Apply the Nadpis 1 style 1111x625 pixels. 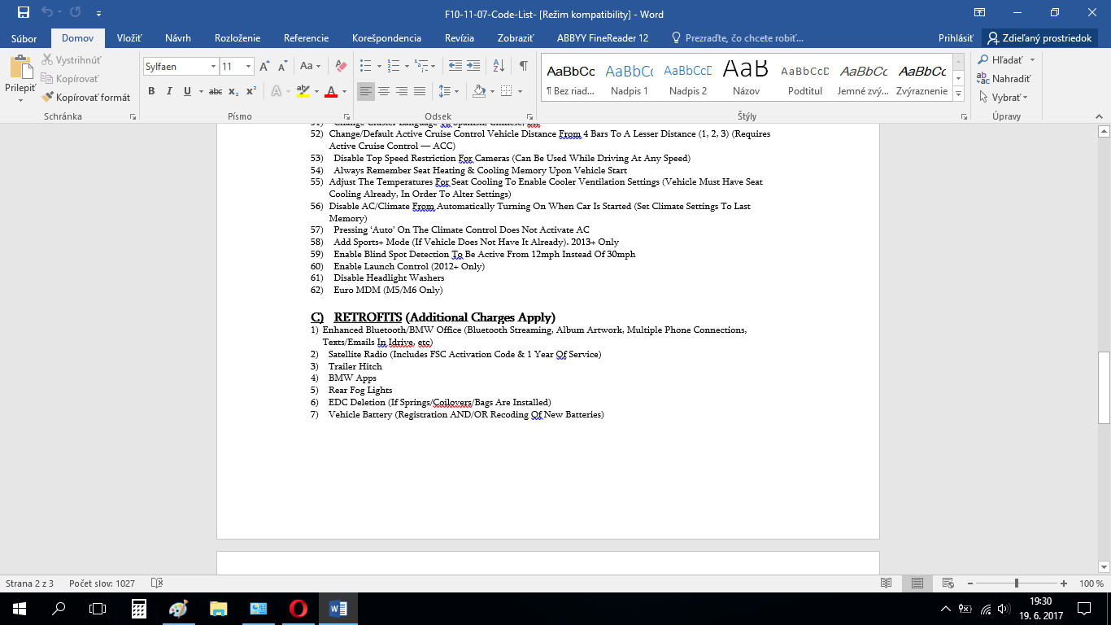(x=630, y=77)
